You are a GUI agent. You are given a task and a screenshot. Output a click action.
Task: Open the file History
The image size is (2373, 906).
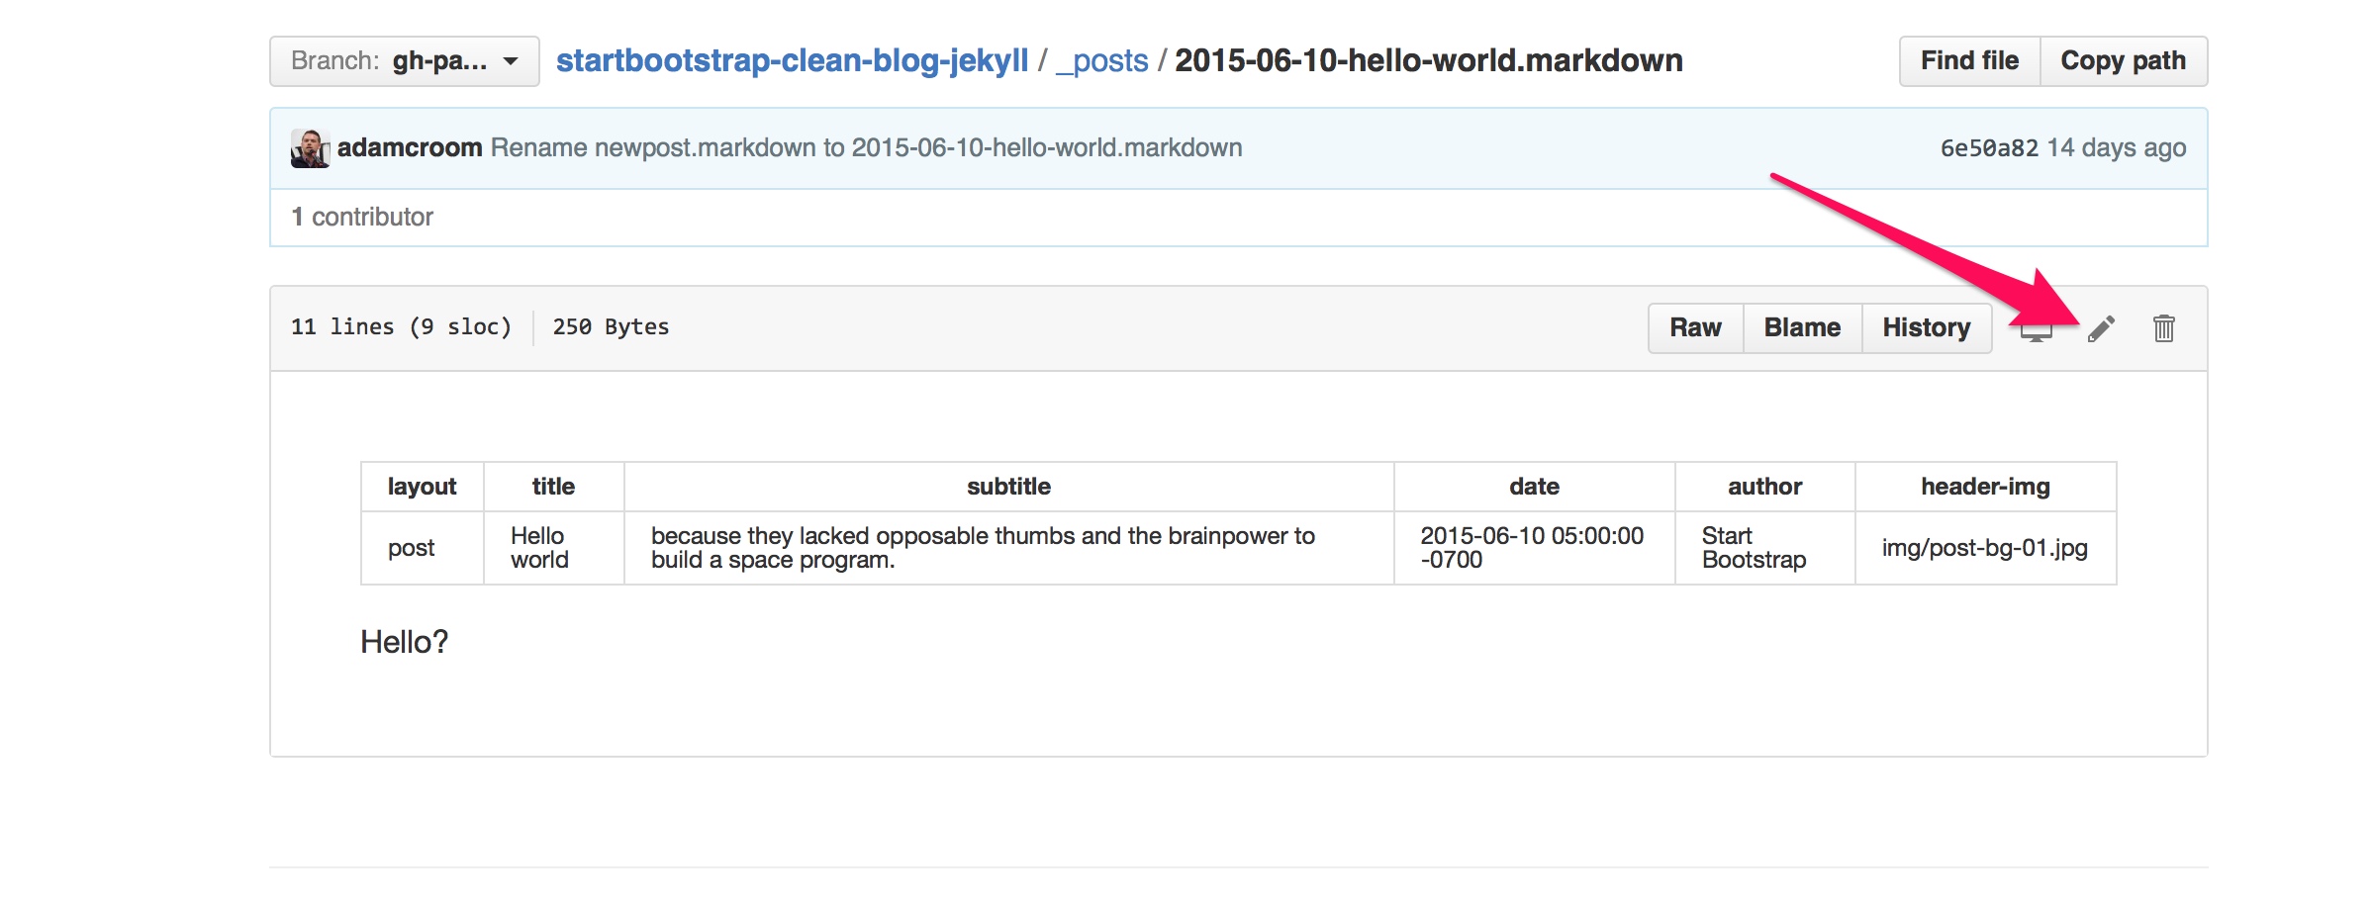coord(1927,328)
